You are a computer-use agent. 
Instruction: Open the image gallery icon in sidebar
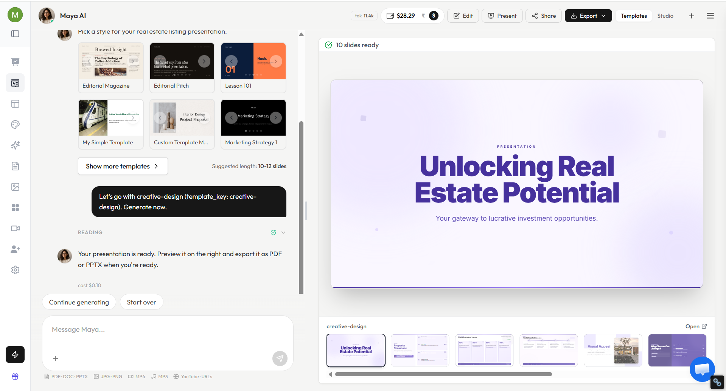tap(15, 187)
